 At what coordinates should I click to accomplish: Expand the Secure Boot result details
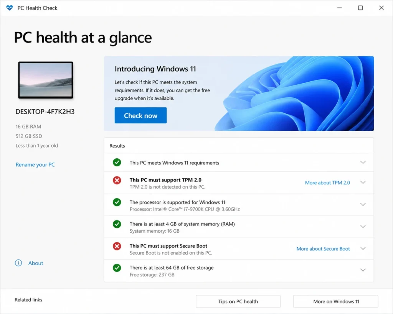[363, 248]
